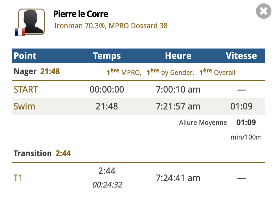The height and width of the screenshot is (205, 276).
Task: Close the athlete details popup
Action: point(264,11)
